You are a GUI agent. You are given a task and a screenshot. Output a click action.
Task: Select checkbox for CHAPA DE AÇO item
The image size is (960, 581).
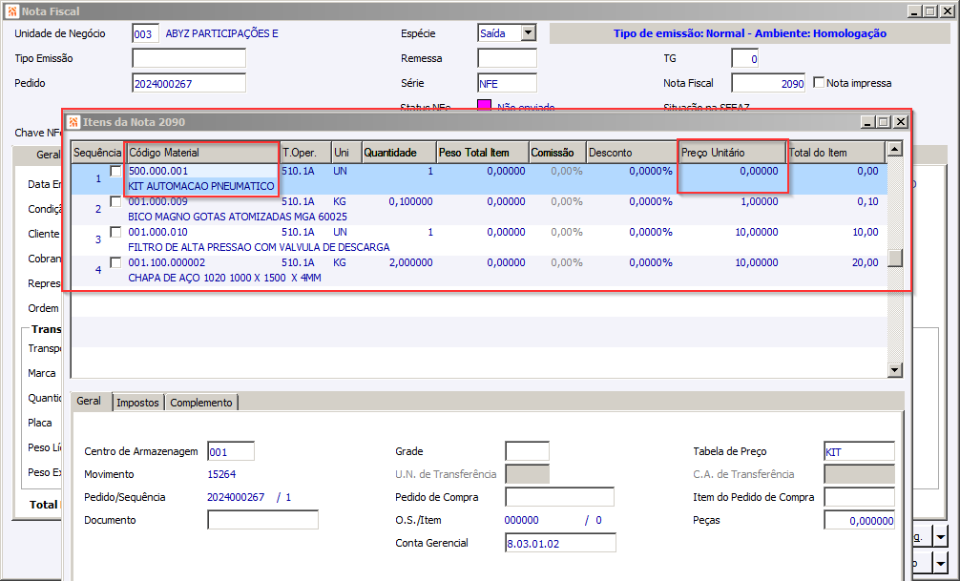(115, 262)
